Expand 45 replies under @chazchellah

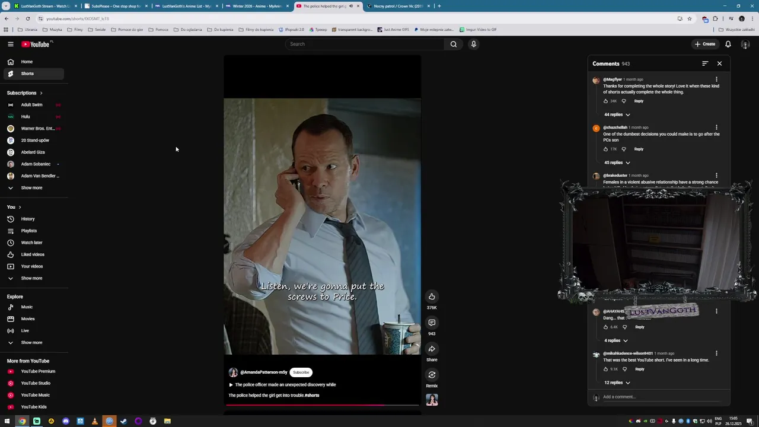coord(617,162)
